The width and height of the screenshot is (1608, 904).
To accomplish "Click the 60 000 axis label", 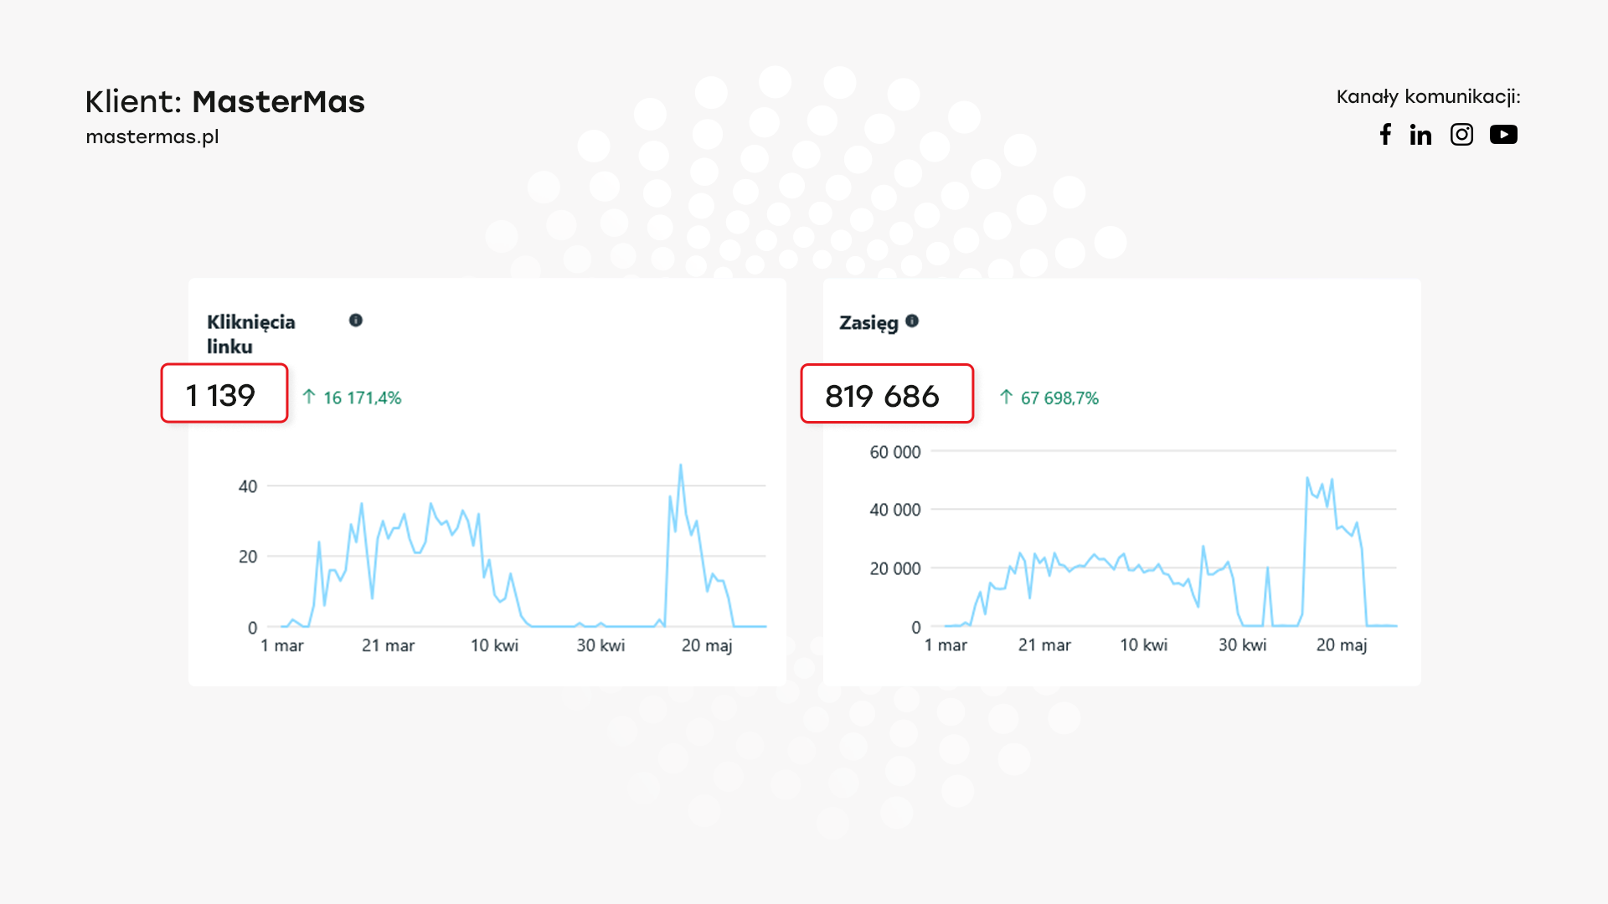I will pyautogui.click(x=894, y=452).
